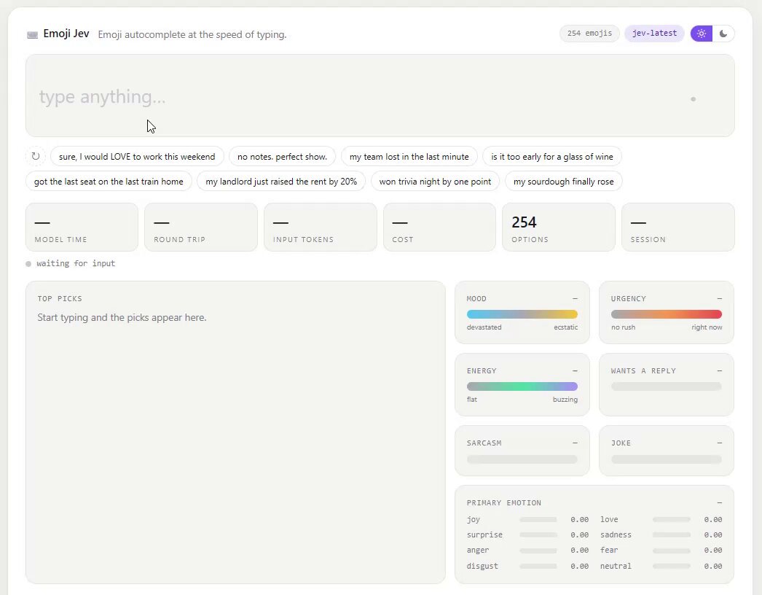762x595 pixels.
Task: Select the jev-latest model badge
Action: coord(654,34)
